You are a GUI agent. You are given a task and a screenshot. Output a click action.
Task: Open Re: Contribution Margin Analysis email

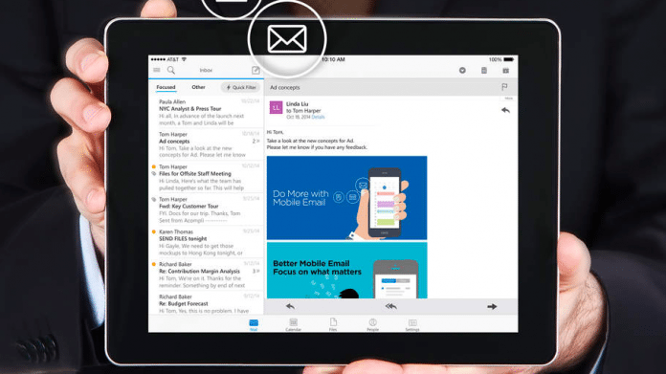pyautogui.click(x=207, y=275)
